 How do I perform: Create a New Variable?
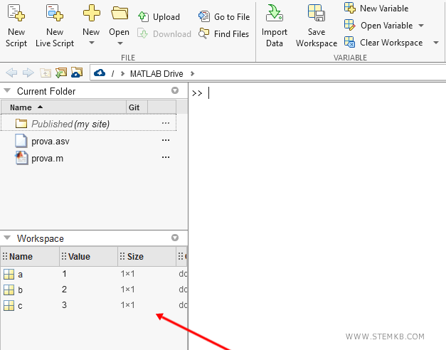click(376, 8)
